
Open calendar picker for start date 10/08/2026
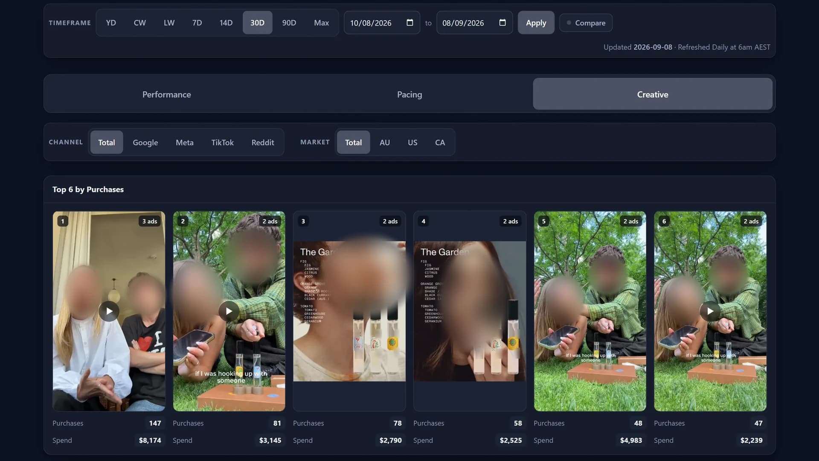point(410,23)
